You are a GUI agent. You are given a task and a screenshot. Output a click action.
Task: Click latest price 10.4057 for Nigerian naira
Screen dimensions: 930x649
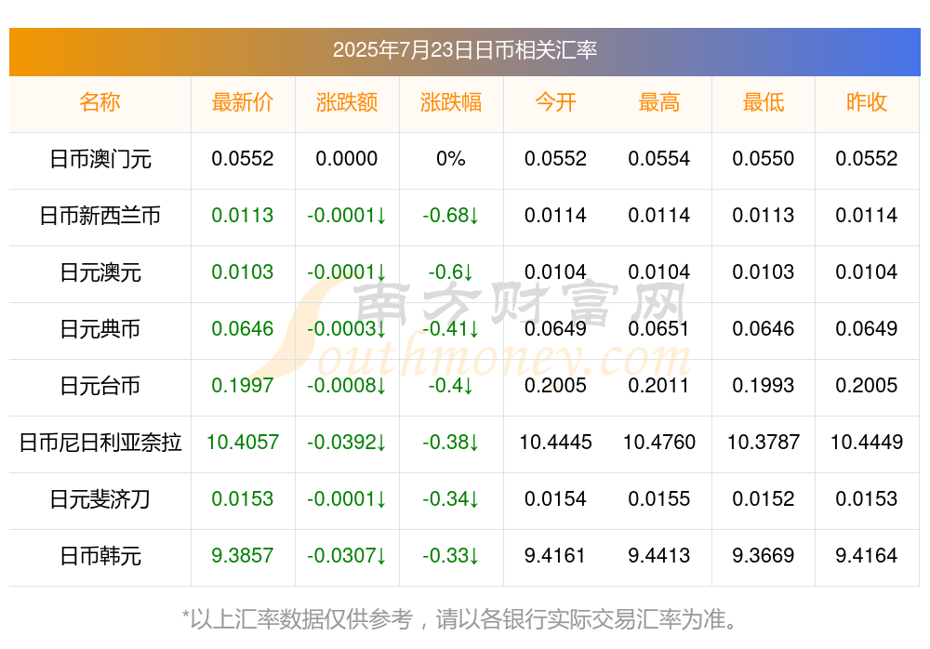[243, 442]
